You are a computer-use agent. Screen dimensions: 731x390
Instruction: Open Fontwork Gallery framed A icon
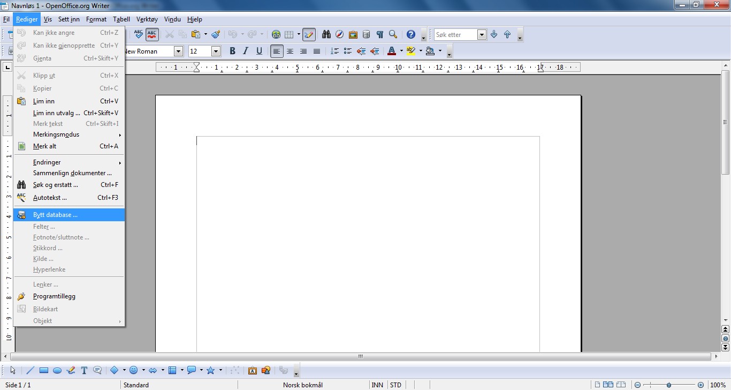(253, 370)
